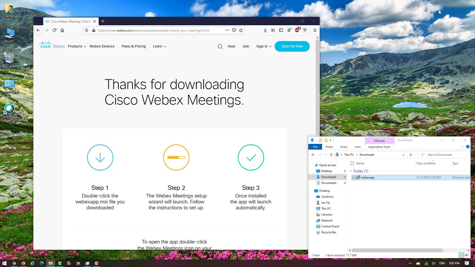Open the Sign in dropdown
The width and height of the screenshot is (475, 267).
(264, 46)
